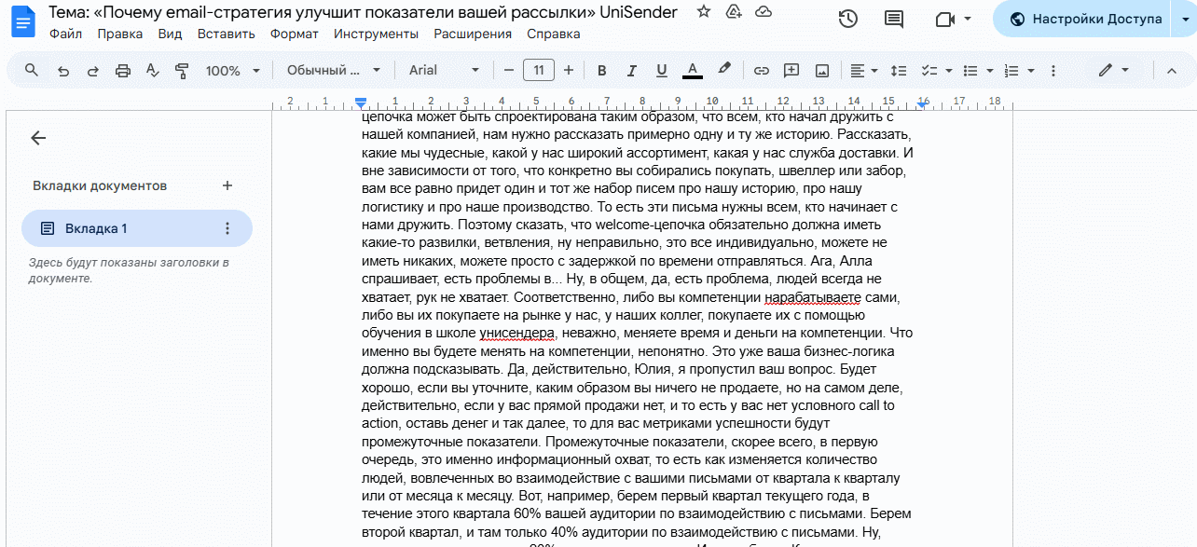Open the Формат menu

[x=294, y=34]
